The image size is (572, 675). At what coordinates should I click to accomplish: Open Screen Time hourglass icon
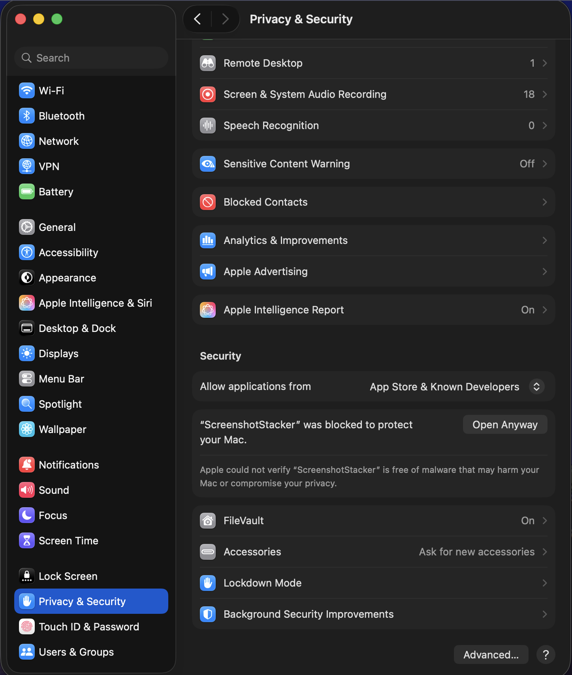pyautogui.click(x=27, y=541)
